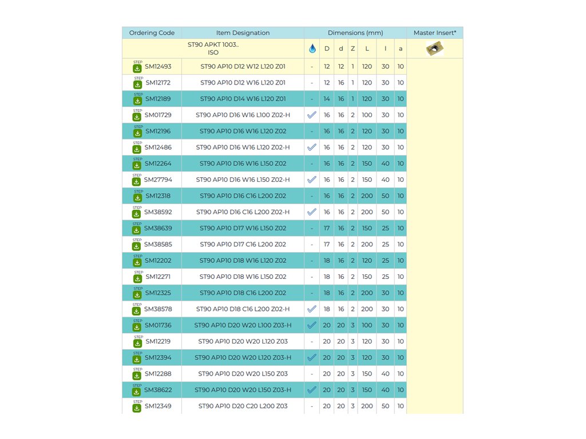Click the Master Insert* column header
This screenshot has width=586, height=439.
[435, 33]
